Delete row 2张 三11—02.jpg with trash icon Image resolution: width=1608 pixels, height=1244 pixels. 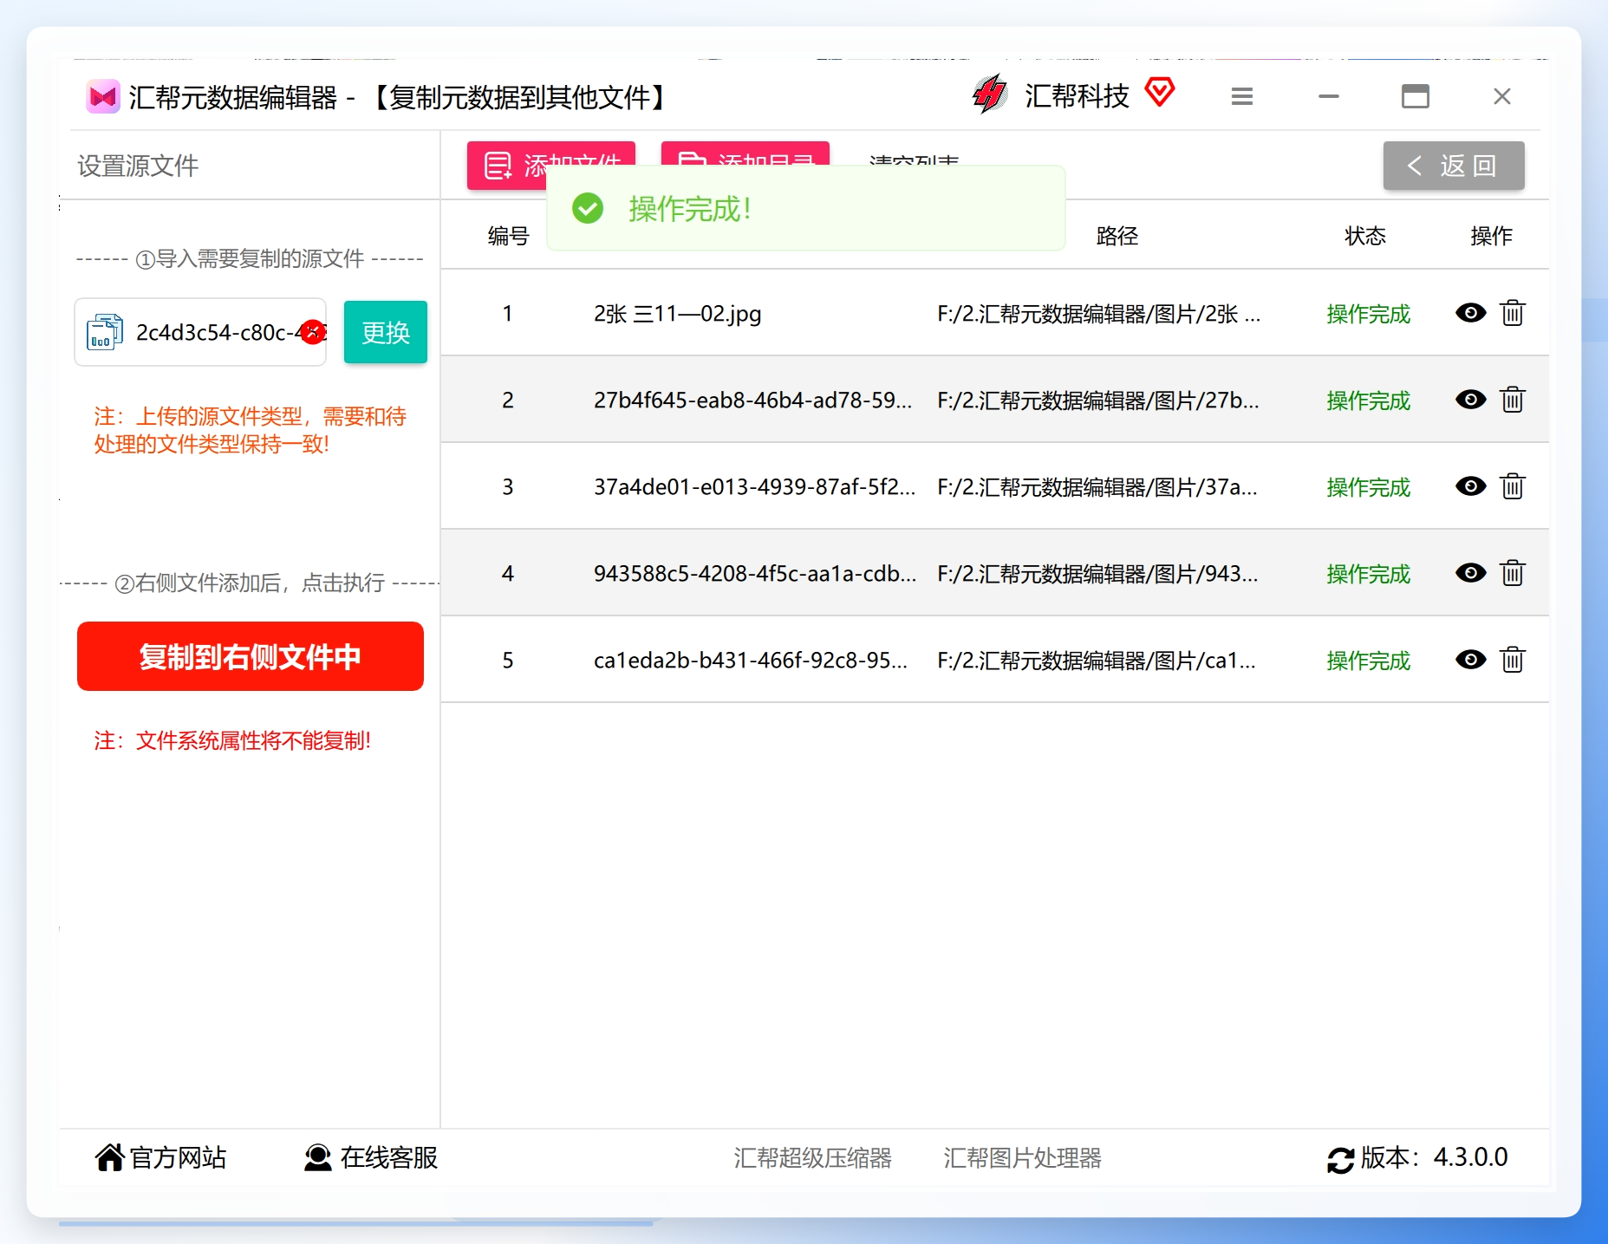(x=1513, y=313)
